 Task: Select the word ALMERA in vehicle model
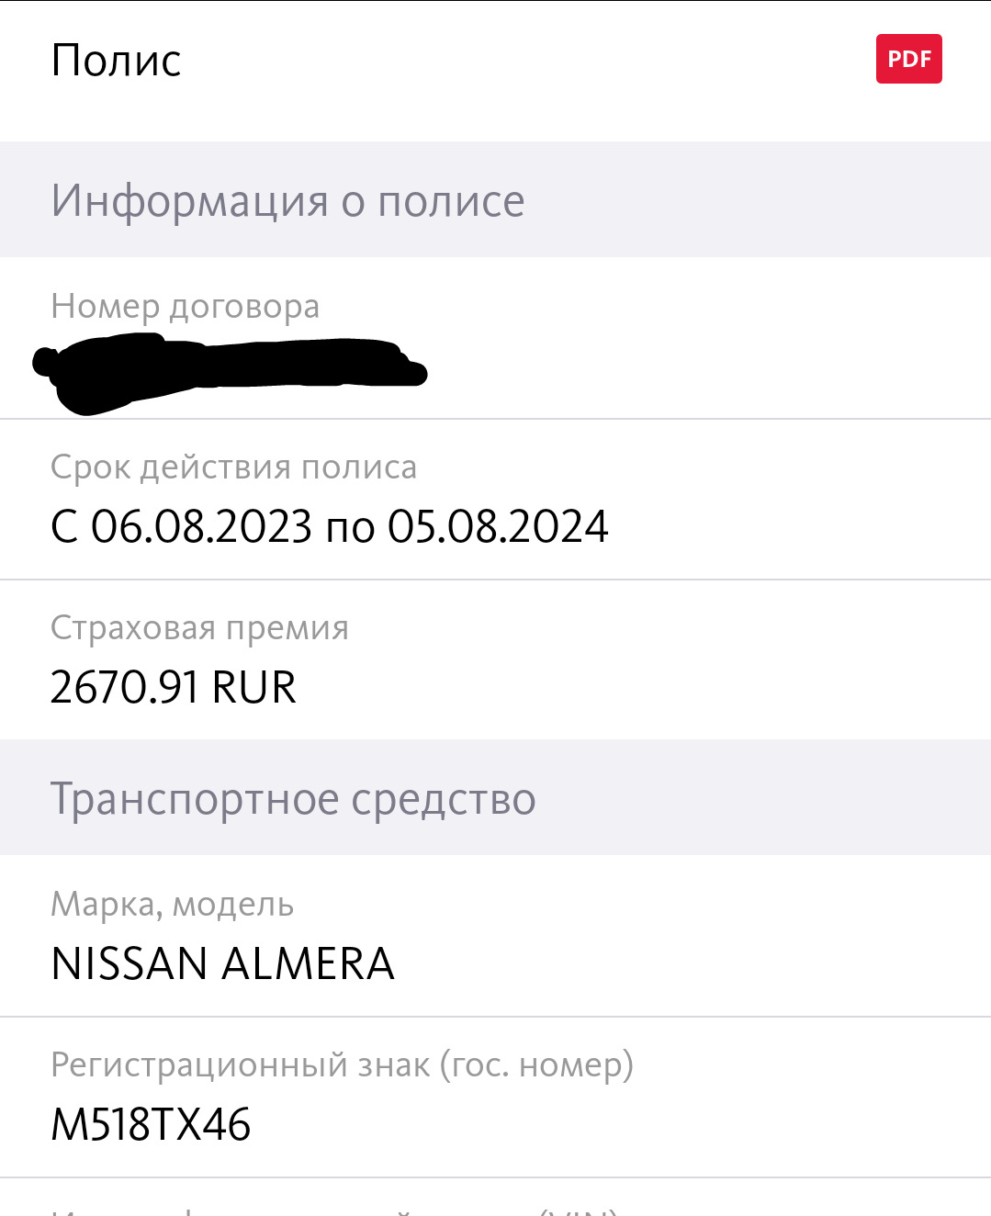pyautogui.click(x=308, y=963)
